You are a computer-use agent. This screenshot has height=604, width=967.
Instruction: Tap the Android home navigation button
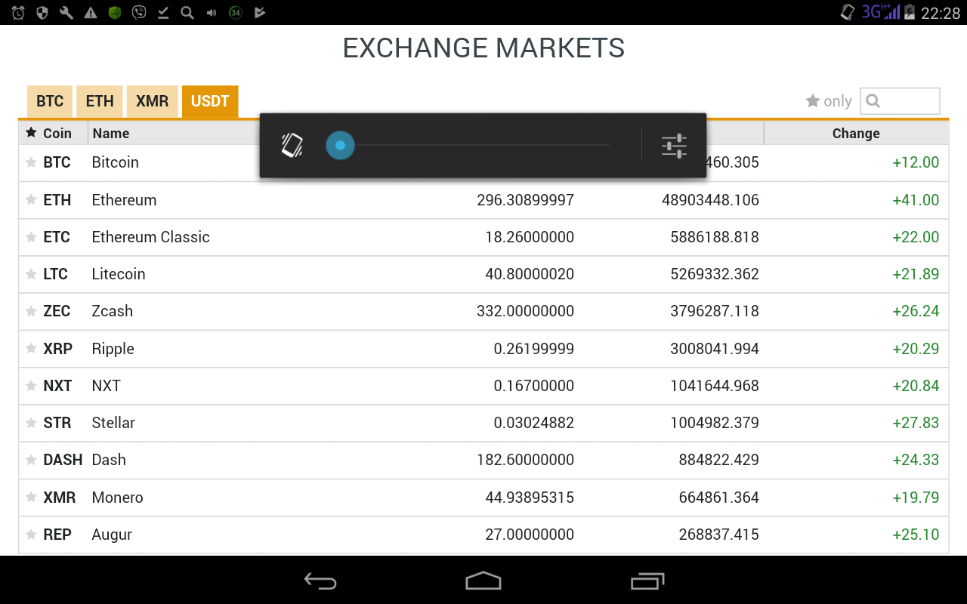point(483,580)
